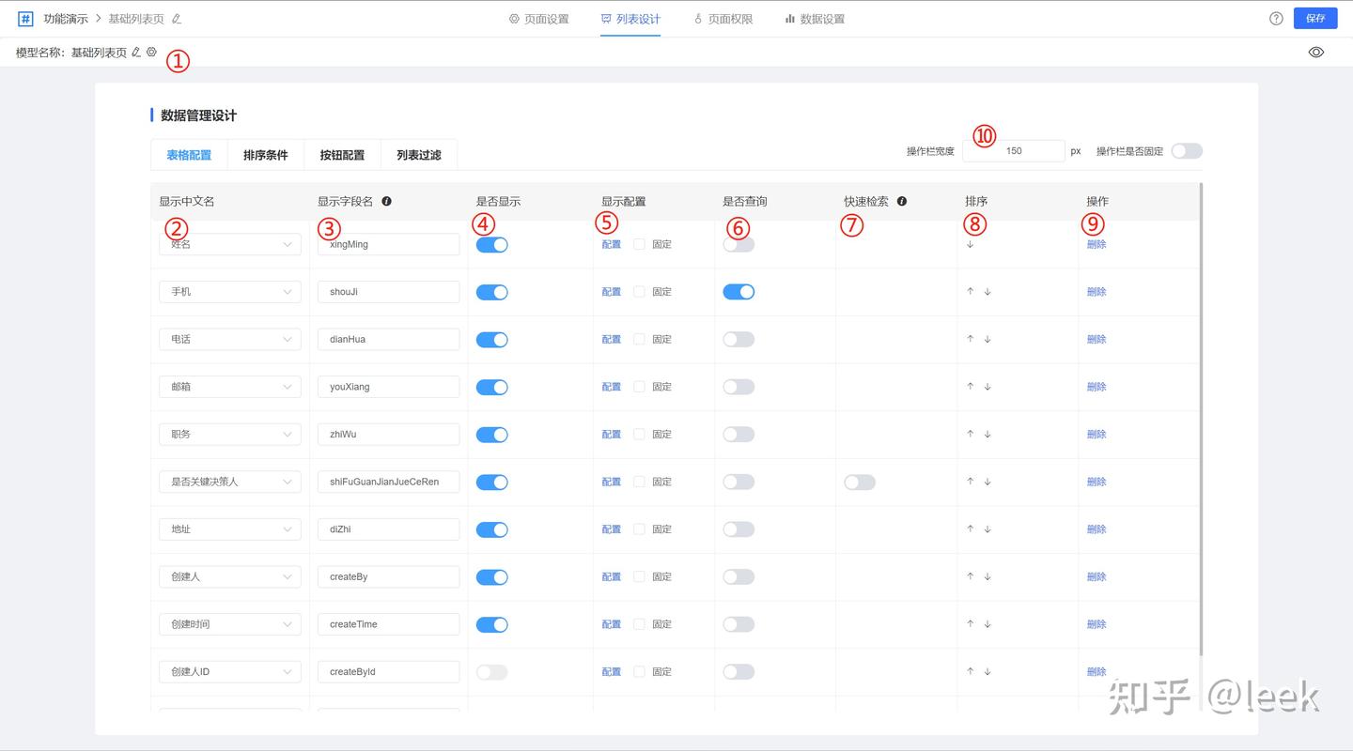This screenshot has height=751, width=1353.
Task: Click the 操作栏宽度 input field
Action: (x=1015, y=150)
